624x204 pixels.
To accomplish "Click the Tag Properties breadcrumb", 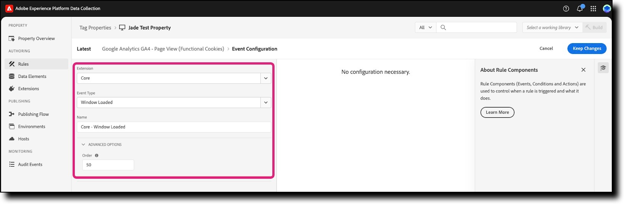I will coord(95,28).
